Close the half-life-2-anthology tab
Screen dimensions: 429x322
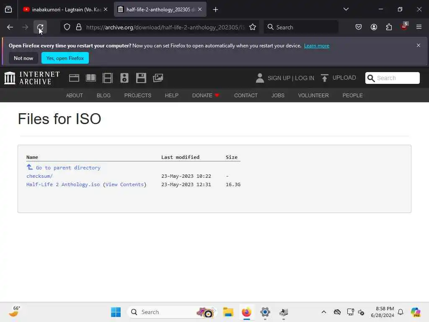click(200, 10)
